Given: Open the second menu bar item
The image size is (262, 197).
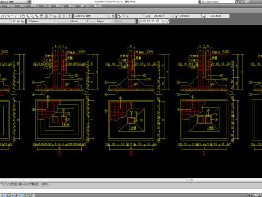Looking at the screenshot, I should click(x=10, y=6).
